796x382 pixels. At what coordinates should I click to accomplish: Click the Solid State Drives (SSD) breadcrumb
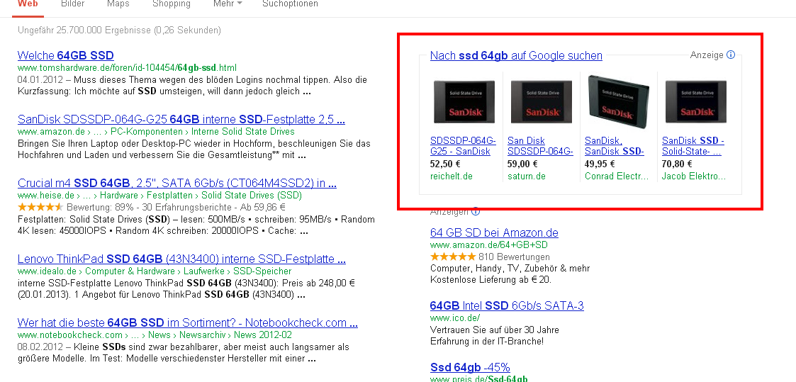pyautogui.click(x=252, y=195)
